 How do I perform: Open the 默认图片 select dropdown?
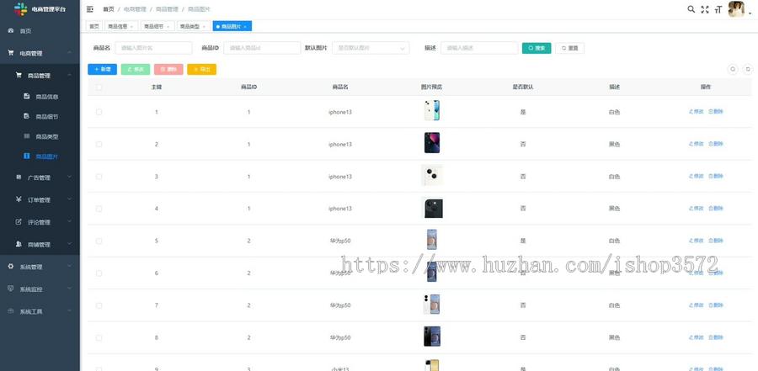point(371,48)
